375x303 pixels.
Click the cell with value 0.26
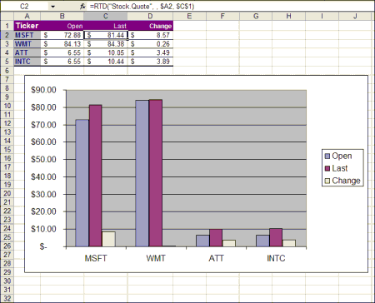(150, 44)
